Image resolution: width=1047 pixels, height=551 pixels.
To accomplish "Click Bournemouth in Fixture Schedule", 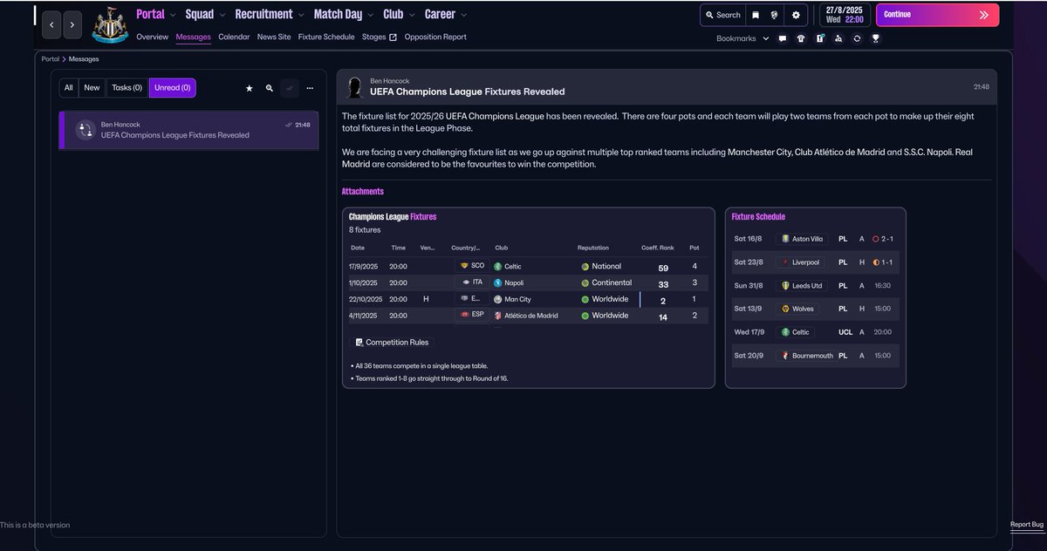I will (807, 357).
